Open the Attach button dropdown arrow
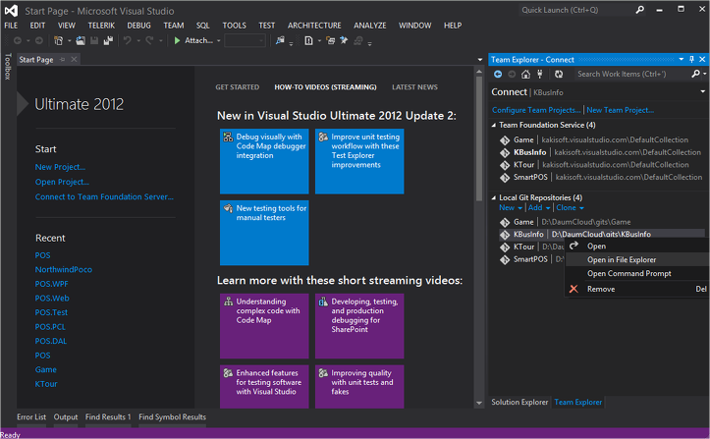This screenshot has width=710, height=439. (x=219, y=41)
